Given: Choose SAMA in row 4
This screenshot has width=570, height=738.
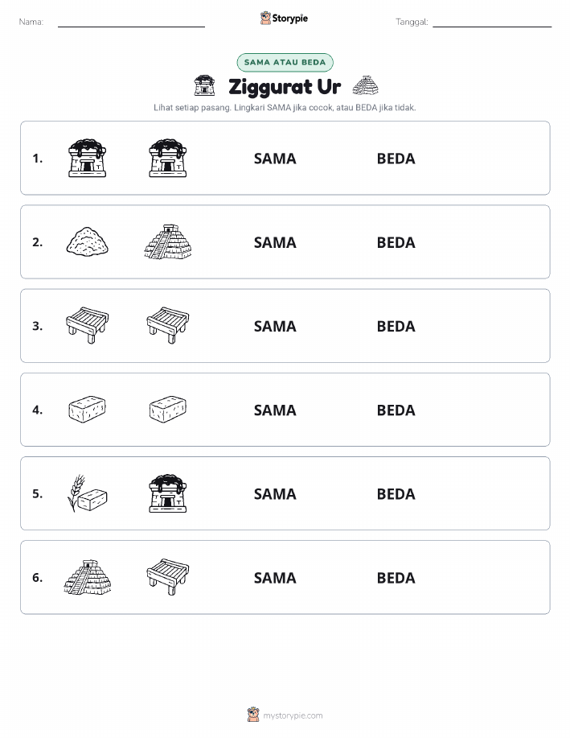Looking at the screenshot, I should (x=275, y=410).
